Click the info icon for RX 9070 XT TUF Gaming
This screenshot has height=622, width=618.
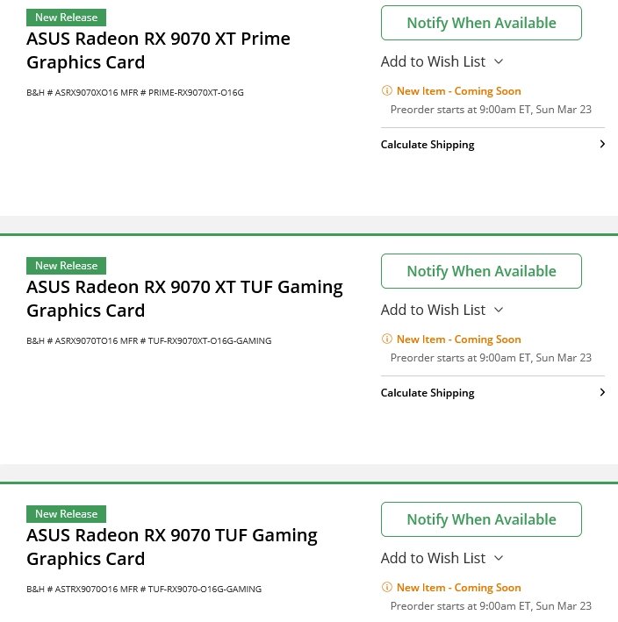click(x=386, y=340)
